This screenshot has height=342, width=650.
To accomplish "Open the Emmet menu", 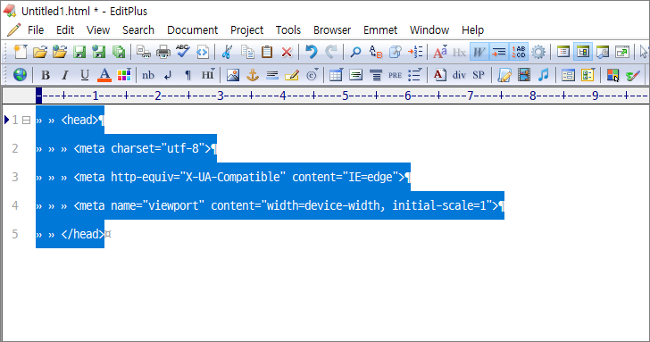I will (x=380, y=30).
